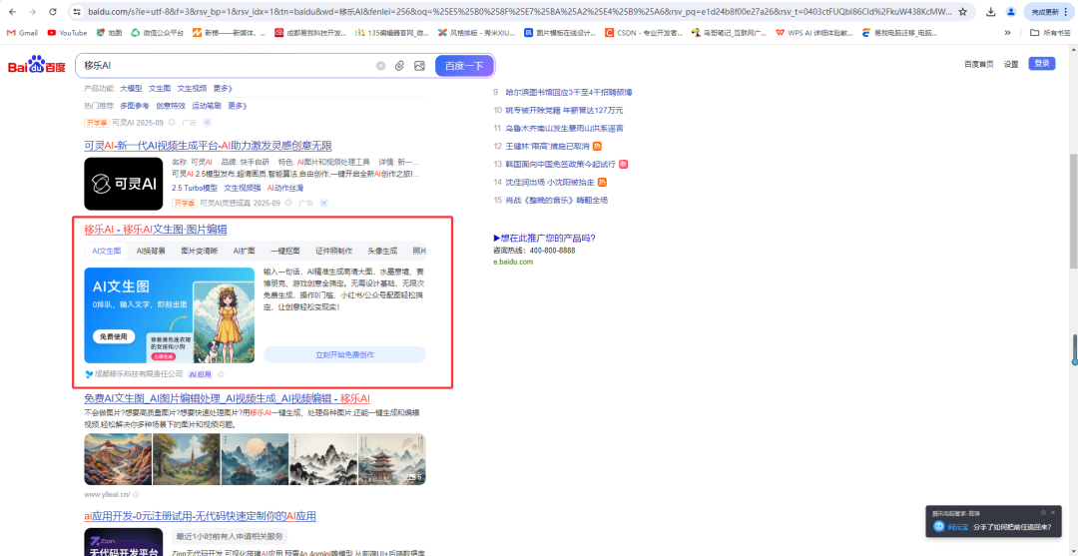The height and width of the screenshot is (556, 1078).
Task: Click hot search 王健林限高措施已取消
Action: [548, 146]
